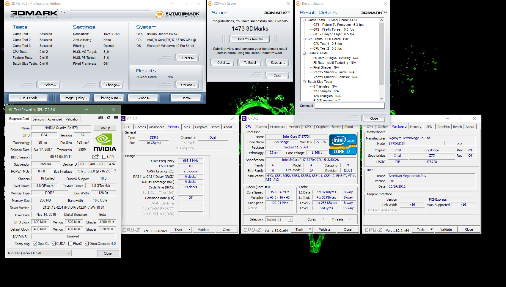Toggle the UEFI checkbox
Image resolution: width=506 pixels, height=287 pixels.
[x=104, y=157]
